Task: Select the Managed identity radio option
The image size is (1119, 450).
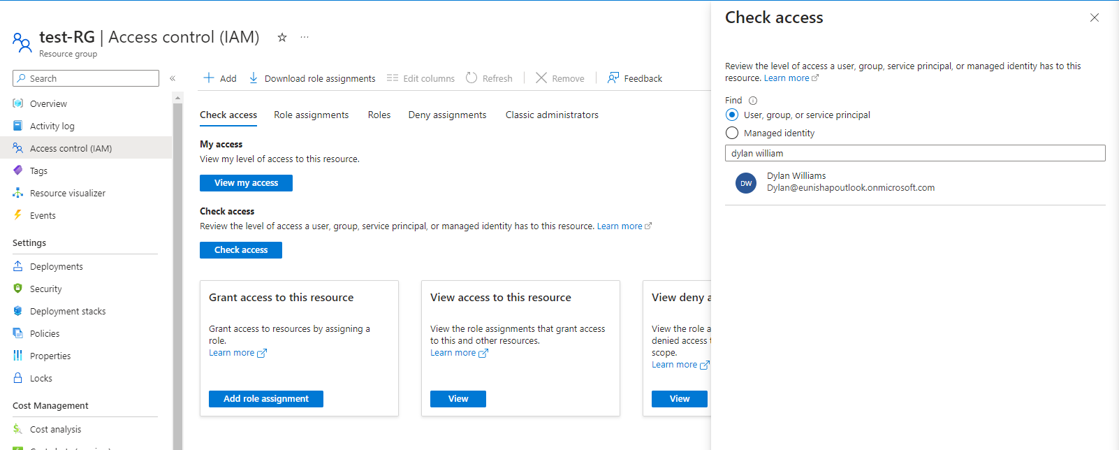Action: pyautogui.click(x=732, y=133)
